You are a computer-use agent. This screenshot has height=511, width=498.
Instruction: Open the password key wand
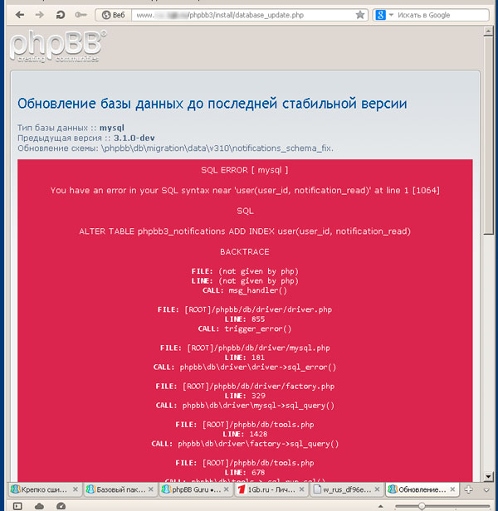tap(81, 15)
